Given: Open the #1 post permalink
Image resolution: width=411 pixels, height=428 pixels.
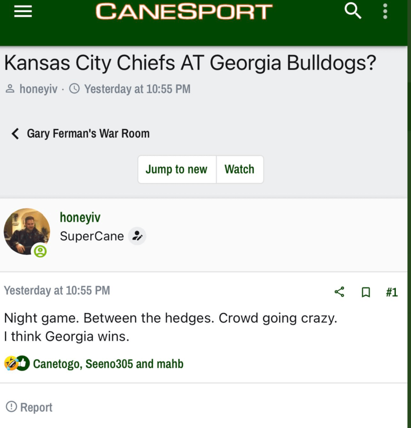Looking at the screenshot, I should point(392,292).
